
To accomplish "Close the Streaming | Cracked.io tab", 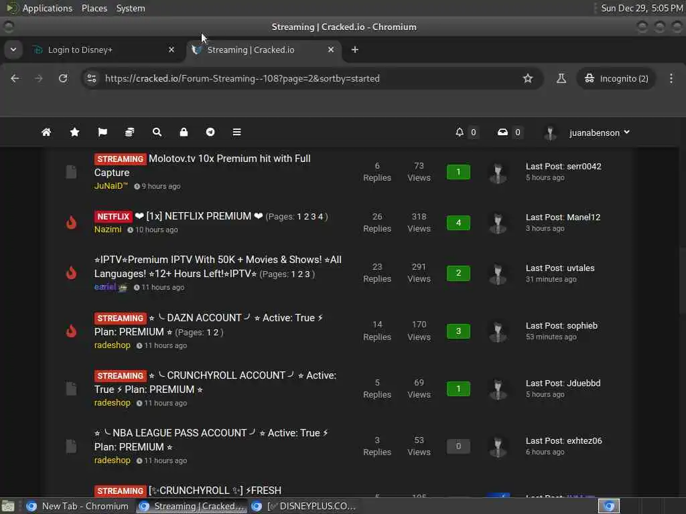I will (331, 50).
